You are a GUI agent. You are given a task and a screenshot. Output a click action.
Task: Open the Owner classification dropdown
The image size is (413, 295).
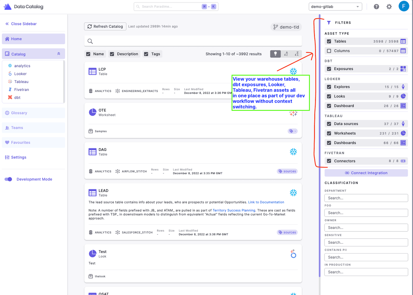tap(366, 227)
